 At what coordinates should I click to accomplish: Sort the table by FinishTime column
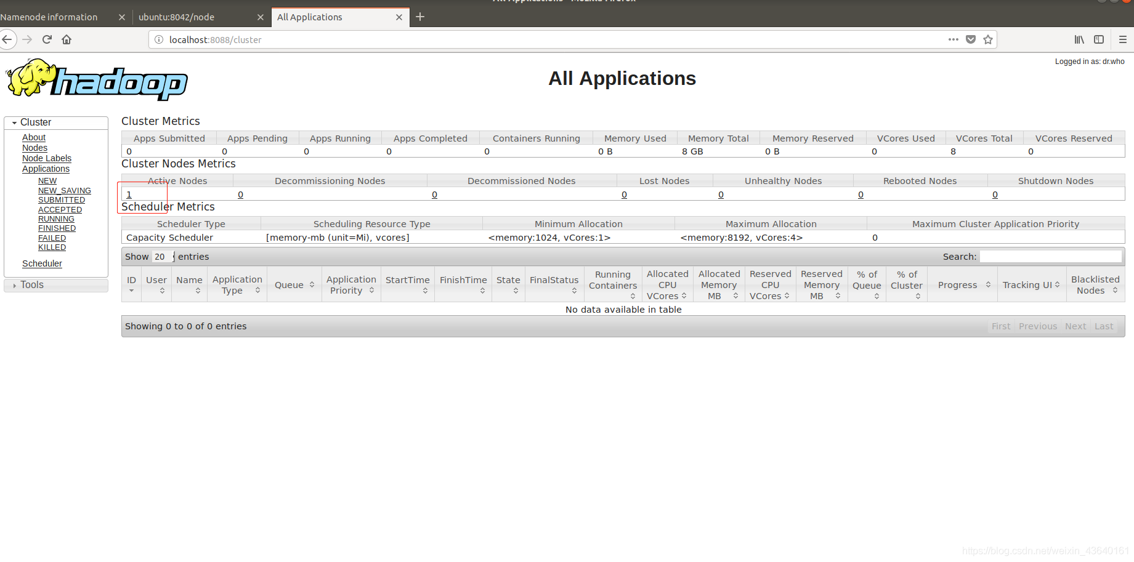463,284
